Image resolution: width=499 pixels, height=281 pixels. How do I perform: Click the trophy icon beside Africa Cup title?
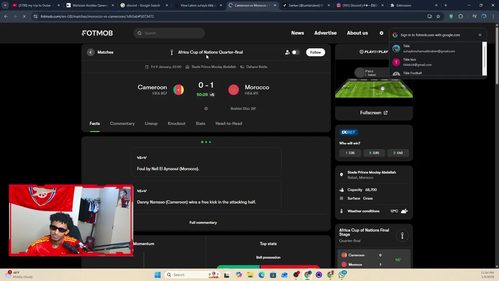click(x=172, y=52)
